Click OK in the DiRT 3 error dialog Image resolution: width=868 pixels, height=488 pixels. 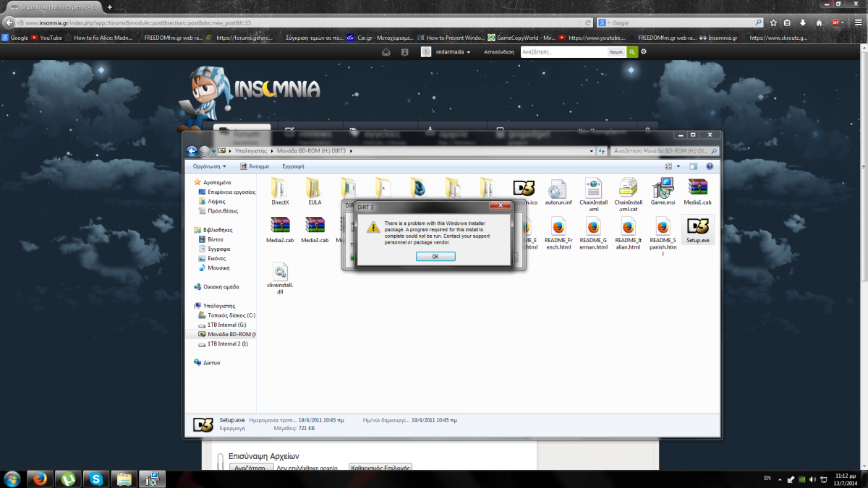[x=435, y=257]
